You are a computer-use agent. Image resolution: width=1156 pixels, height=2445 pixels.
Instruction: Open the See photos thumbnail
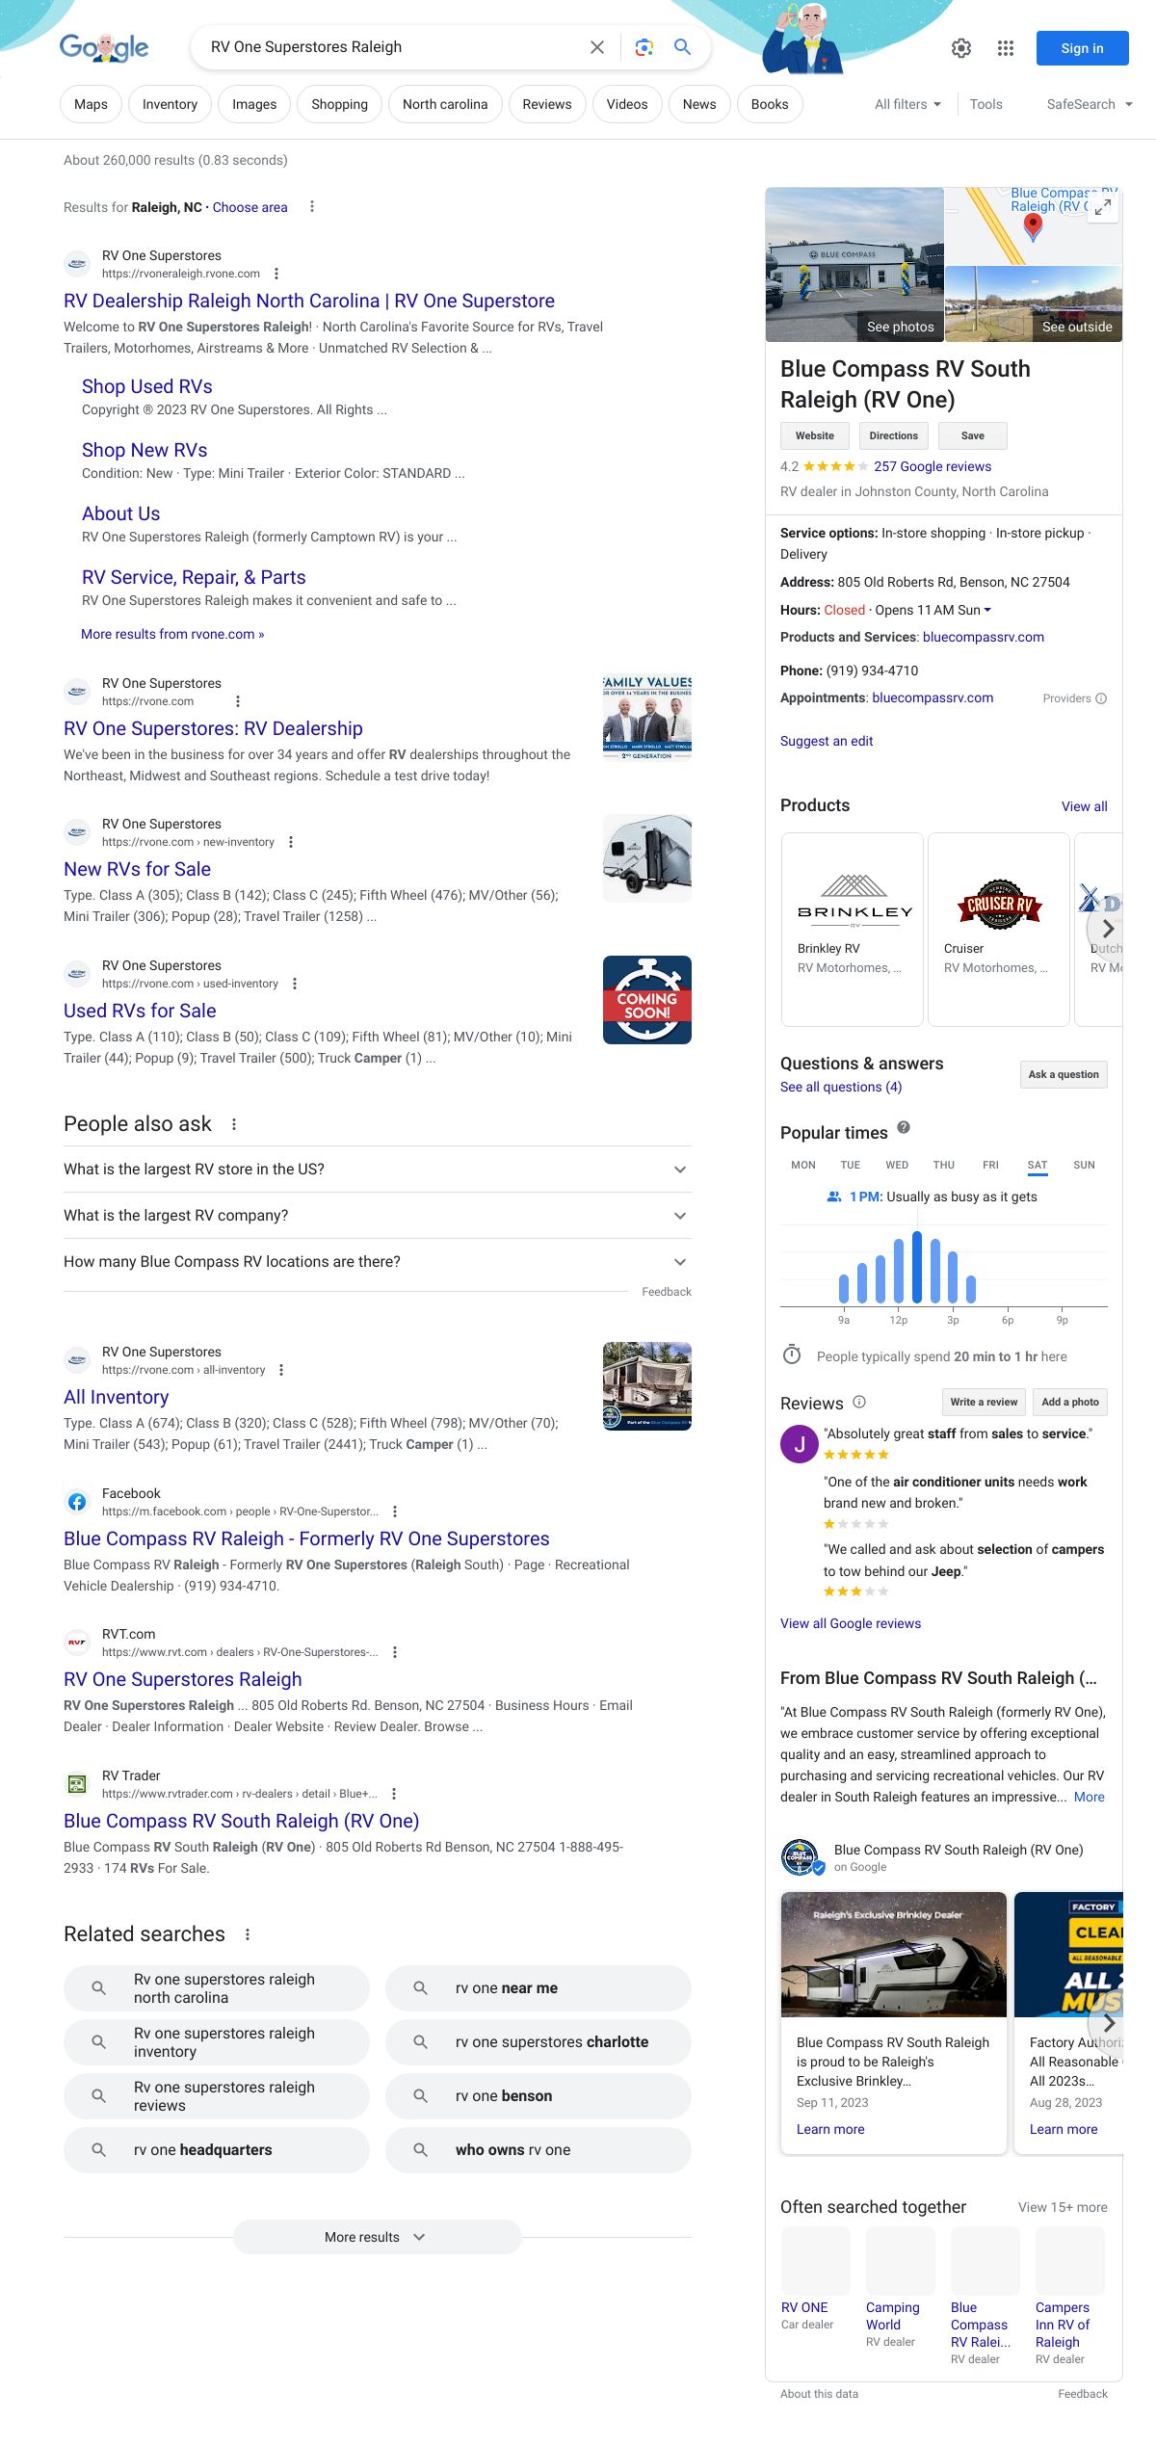coord(854,265)
